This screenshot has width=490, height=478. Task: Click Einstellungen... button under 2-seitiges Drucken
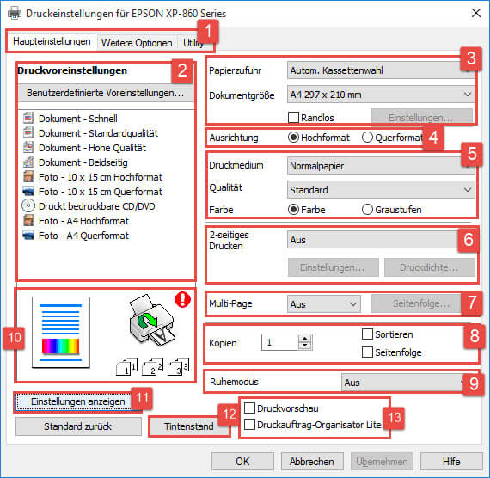pos(334,267)
